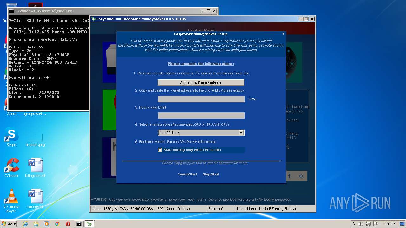Viewport: 406px width, 228px height.
Task: Click the Speed :0 Khash status bar entry
Action: (186, 209)
